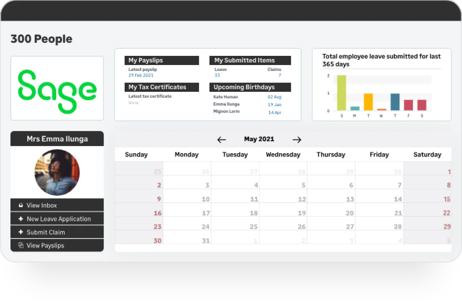
Task: Select the tall yellow-green Sunday bar in the chart
Action: click(x=341, y=93)
